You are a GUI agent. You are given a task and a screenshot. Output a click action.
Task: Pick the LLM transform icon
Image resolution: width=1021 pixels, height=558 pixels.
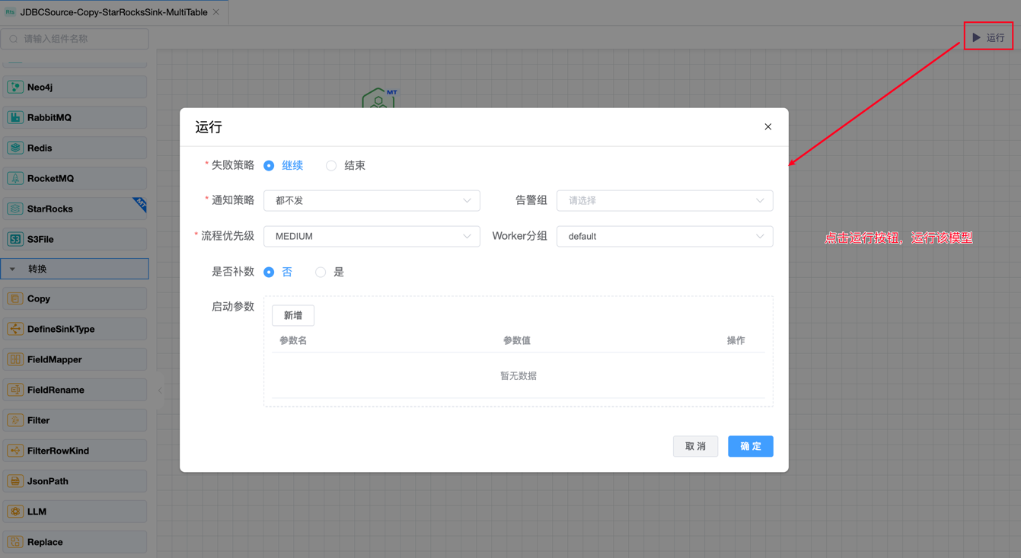point(15,512)
